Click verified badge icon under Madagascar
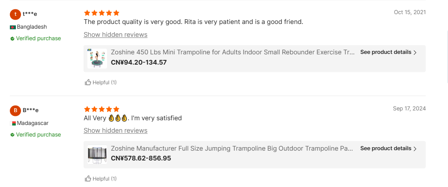This screenshot has height=187, width=448. [x=12, y=135]
